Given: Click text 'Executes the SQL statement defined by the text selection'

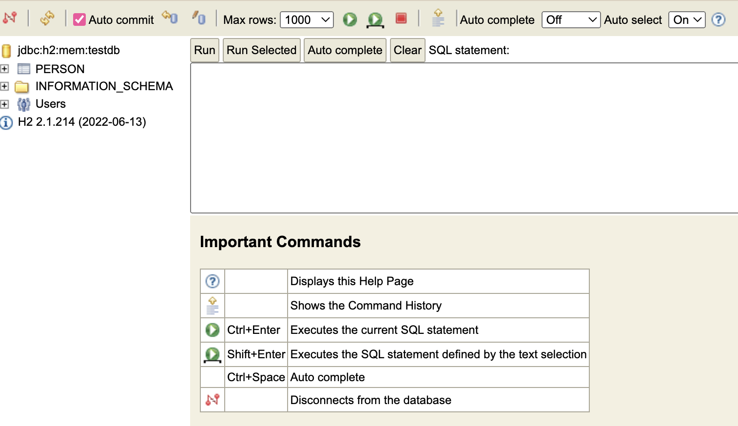Looking at the screenshot, I should pos(439,354).
